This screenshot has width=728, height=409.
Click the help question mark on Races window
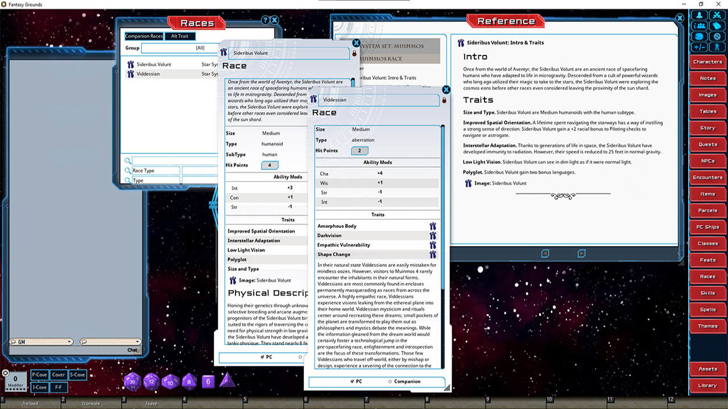click(265, 20)
